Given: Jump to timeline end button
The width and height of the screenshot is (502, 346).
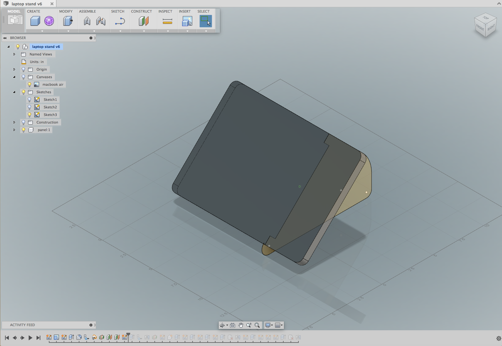Looking at the screenshot, I should 38,338.
